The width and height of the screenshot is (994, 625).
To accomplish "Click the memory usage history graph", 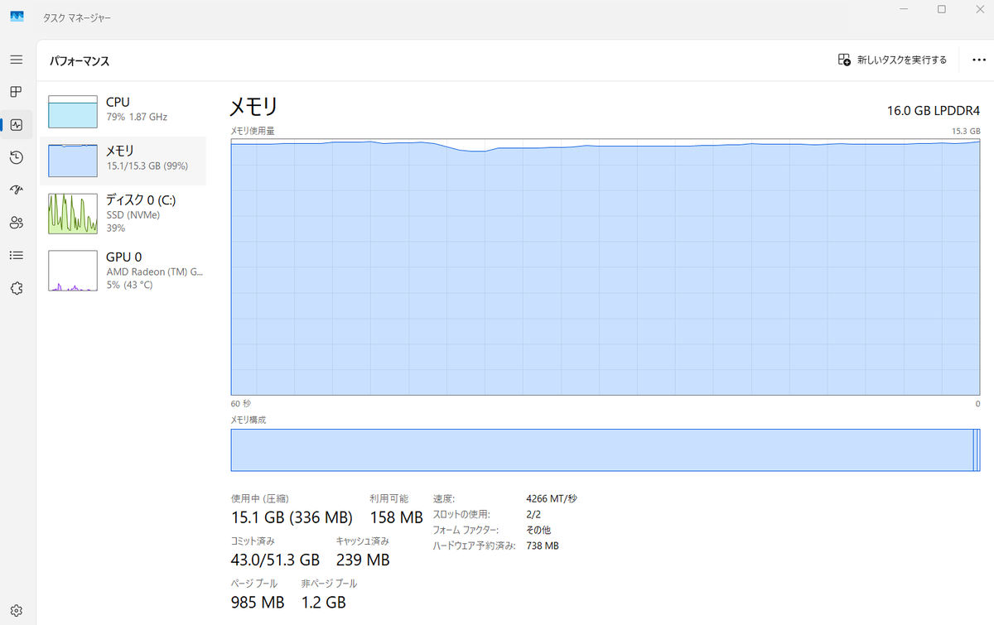I will [x=606, y=267].
